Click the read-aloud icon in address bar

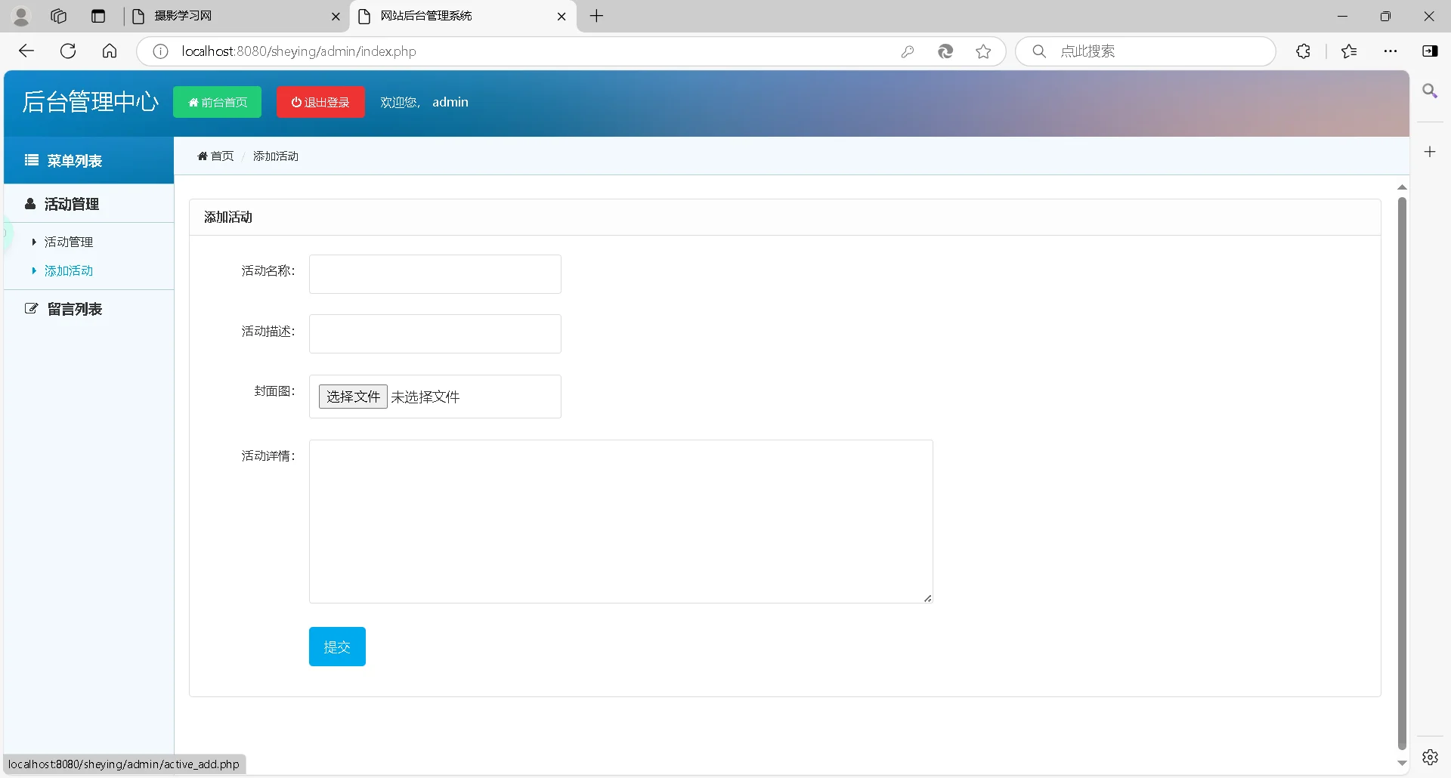pos(945,51)
